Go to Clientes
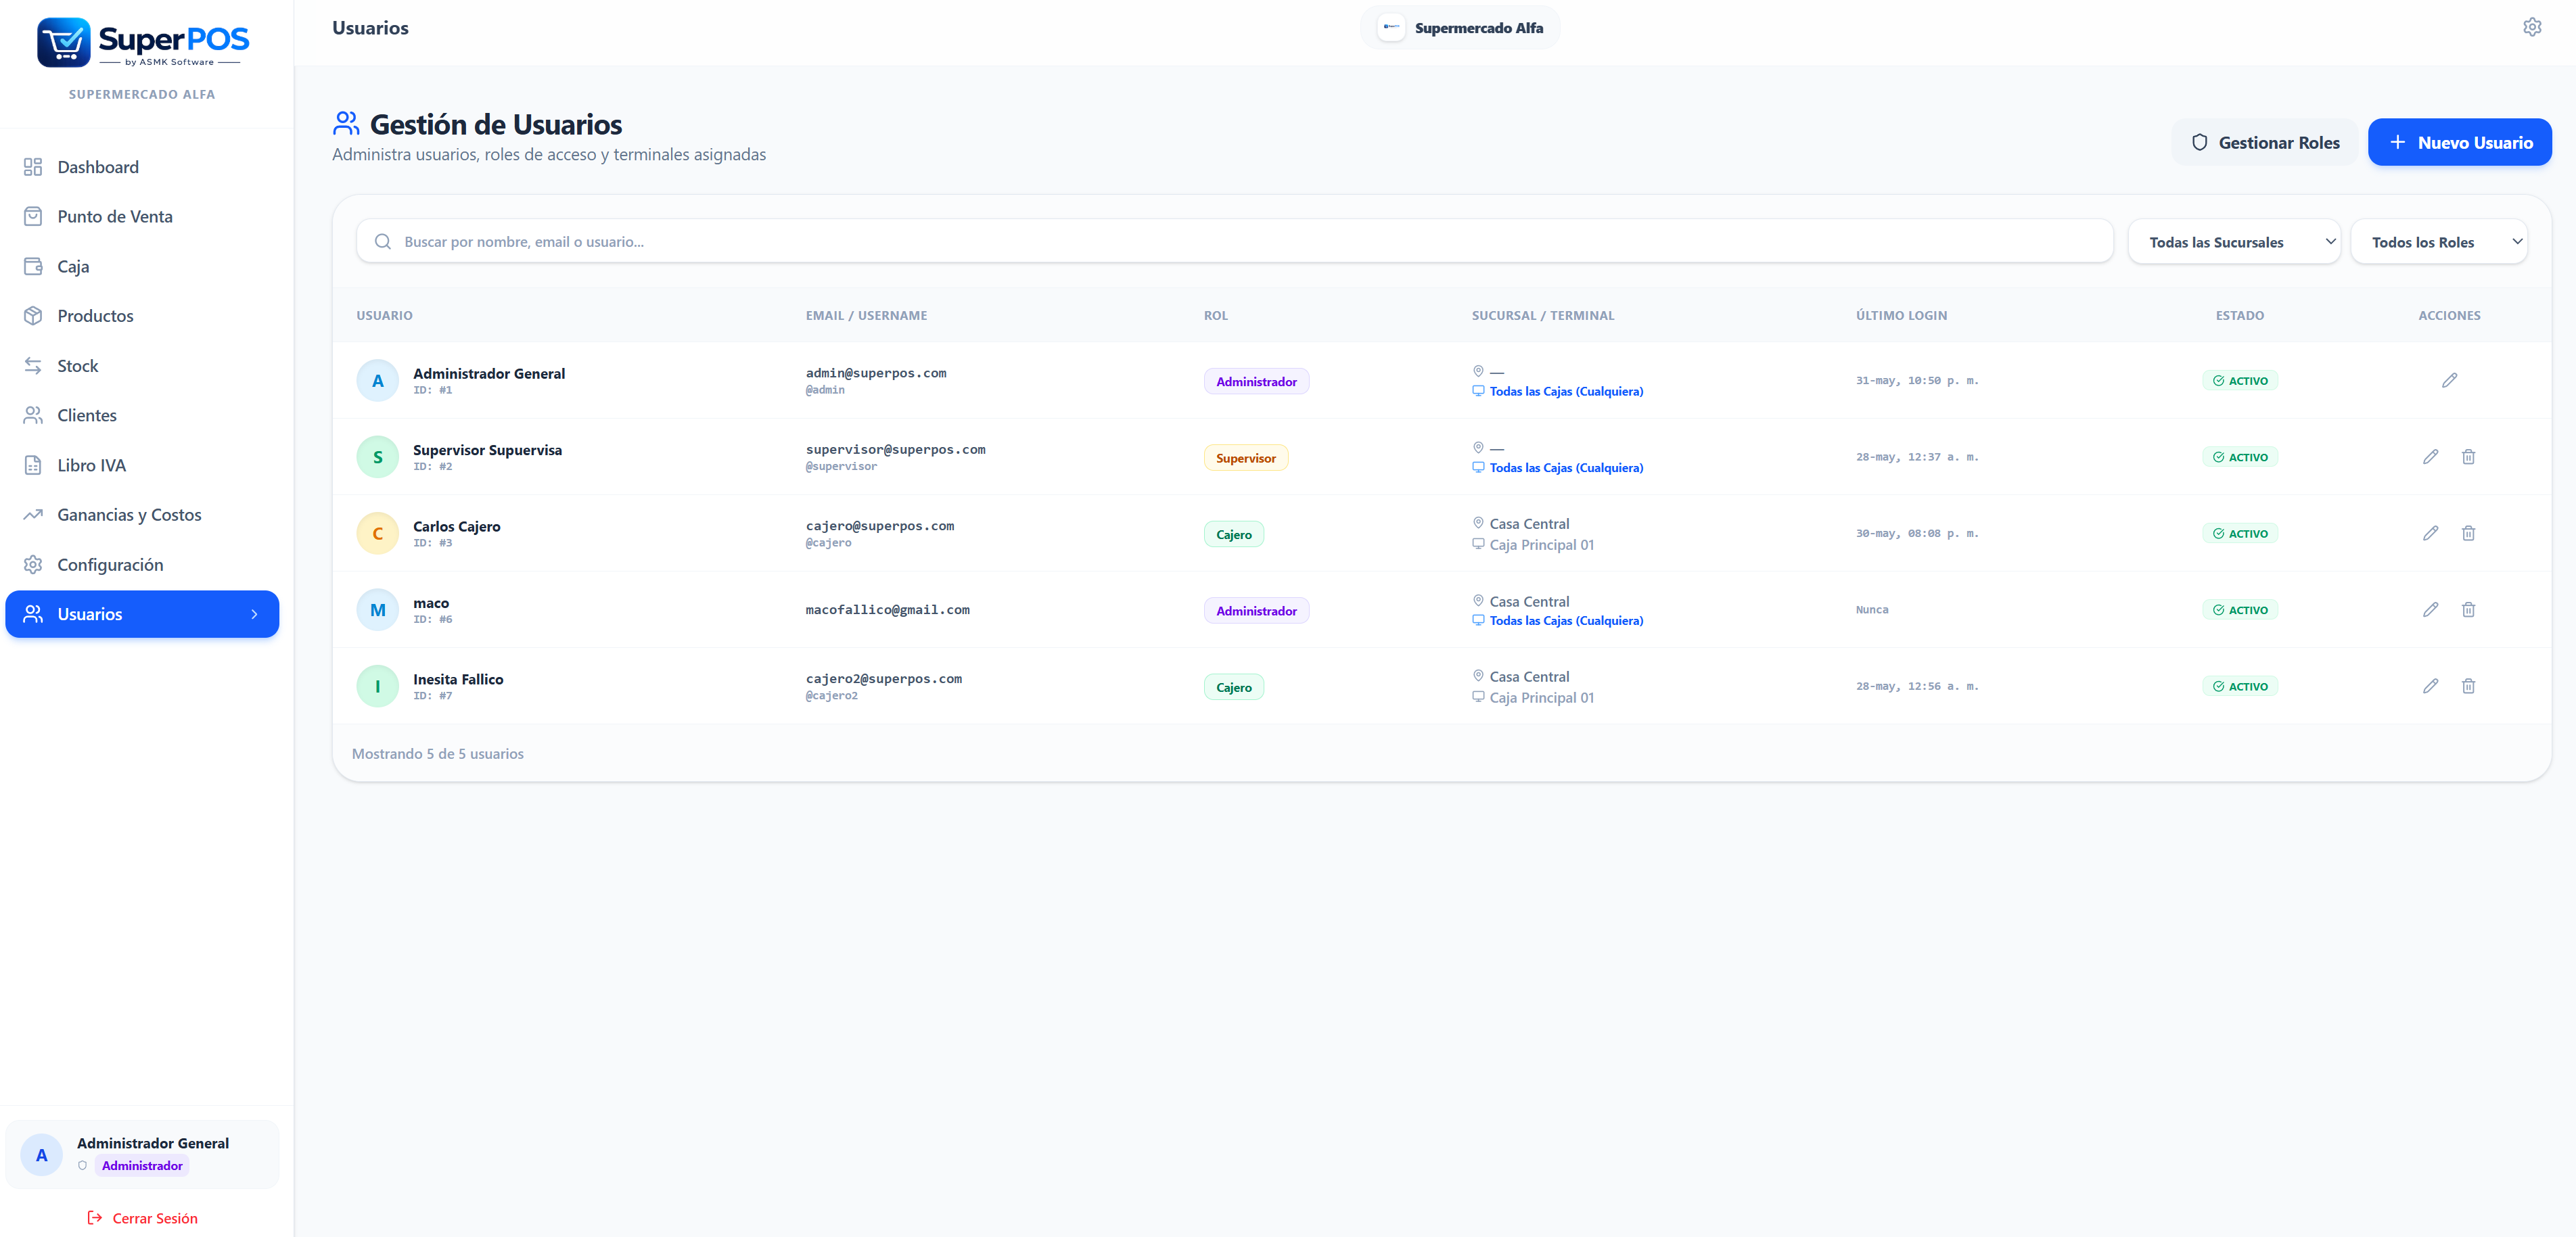The width and height of the screenshot is (2576, 1237). pos(142,416)
